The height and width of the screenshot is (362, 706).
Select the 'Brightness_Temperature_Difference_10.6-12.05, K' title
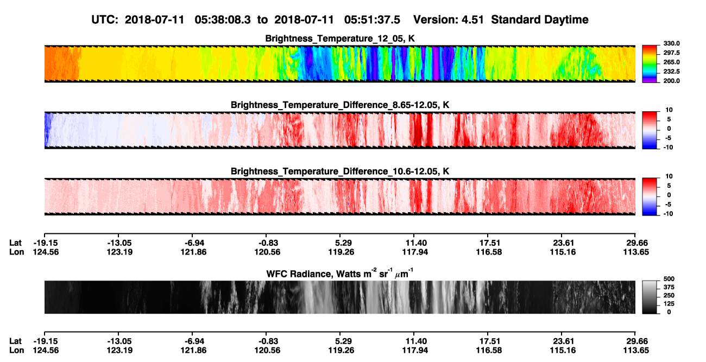[x=340, y=171]
